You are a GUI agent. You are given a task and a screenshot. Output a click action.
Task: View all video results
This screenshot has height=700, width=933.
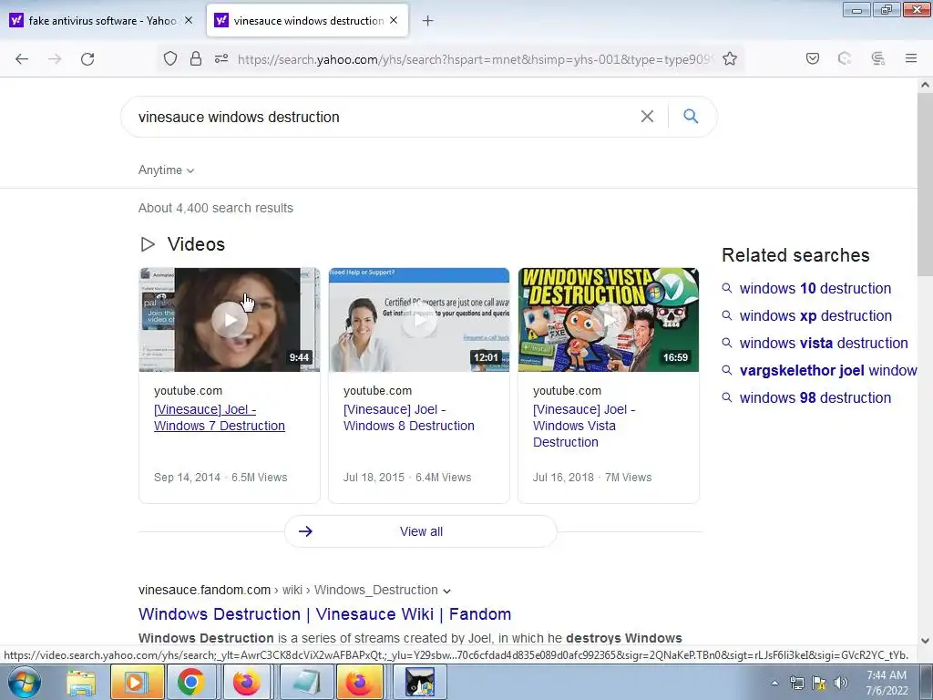[421, 531]
